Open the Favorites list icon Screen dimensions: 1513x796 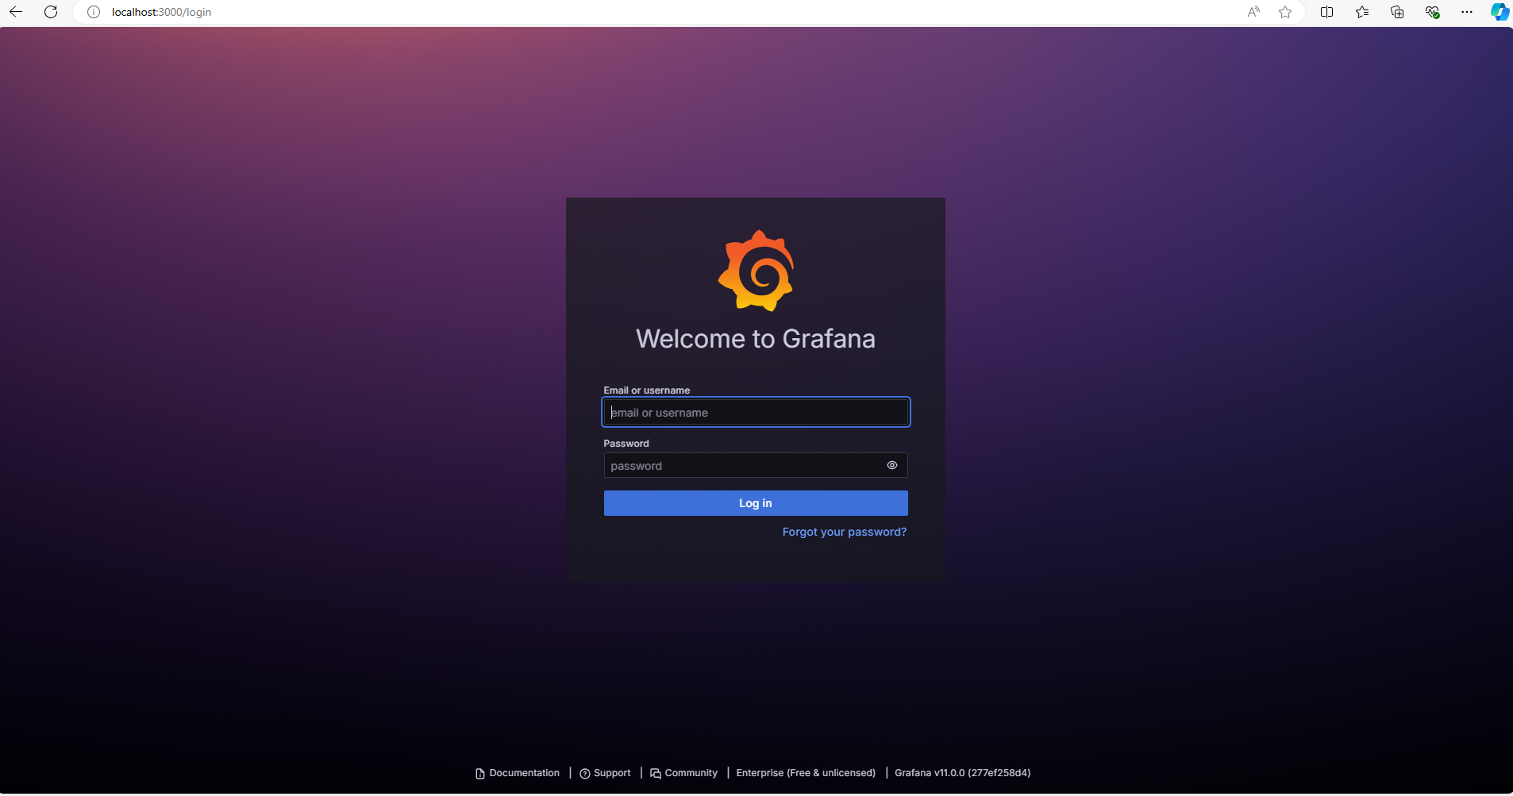pyautogui.click(x=1362, y=12)
